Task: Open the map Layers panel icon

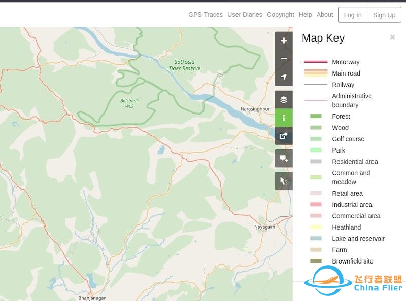Action: click(x=284, y=99)
